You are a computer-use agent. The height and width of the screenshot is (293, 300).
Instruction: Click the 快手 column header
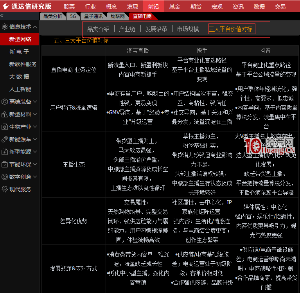[202, 50]
